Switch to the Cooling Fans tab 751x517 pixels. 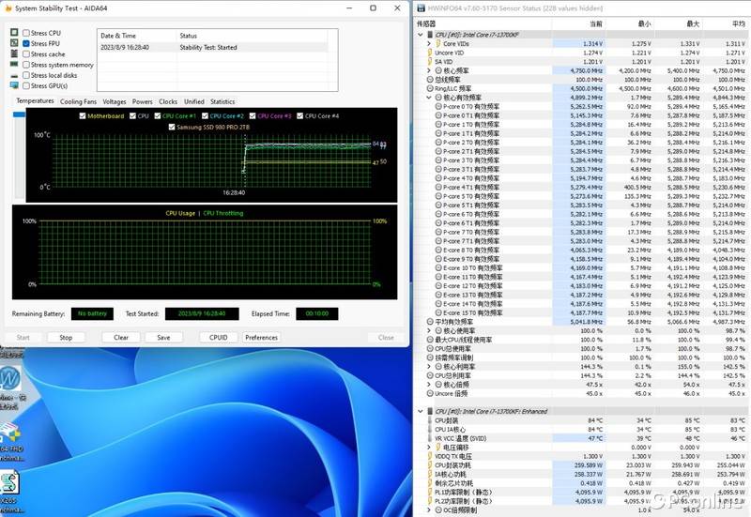point(78,101)
